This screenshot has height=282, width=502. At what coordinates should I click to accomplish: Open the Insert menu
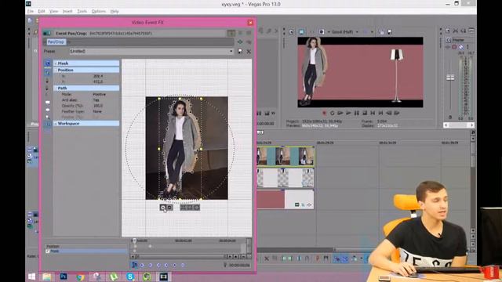[67, 11]
